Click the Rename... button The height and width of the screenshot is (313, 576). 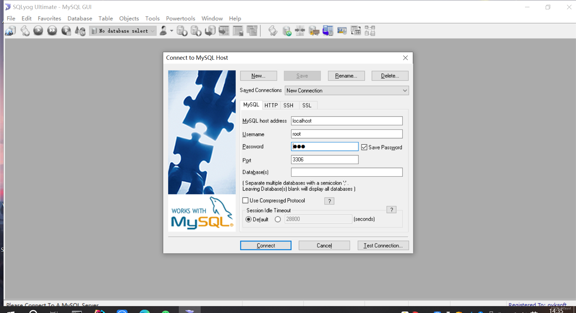[x=346, y=76]
